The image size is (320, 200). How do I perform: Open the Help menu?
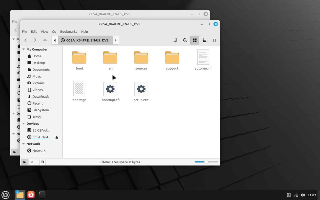pyautogui.click(x=84, y=31)
